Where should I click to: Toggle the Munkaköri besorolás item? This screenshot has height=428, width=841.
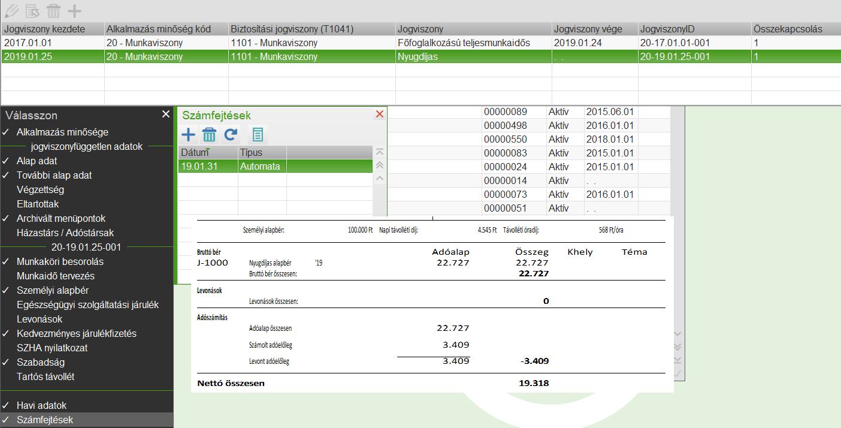pyautogui.click(x=60, y=261)
